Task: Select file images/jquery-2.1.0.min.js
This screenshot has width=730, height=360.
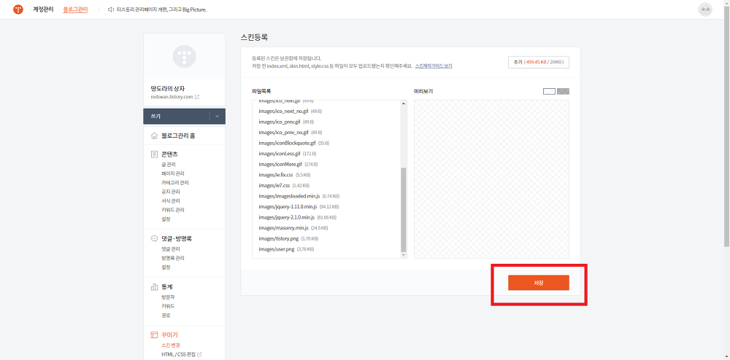Action: (x=298, y=217)
